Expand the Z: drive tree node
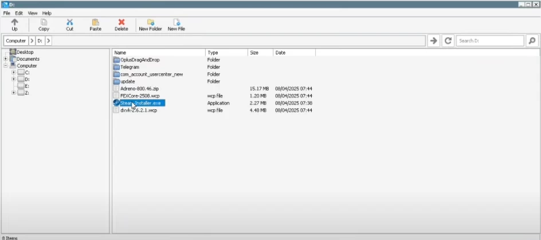 (x=14, y=92)
